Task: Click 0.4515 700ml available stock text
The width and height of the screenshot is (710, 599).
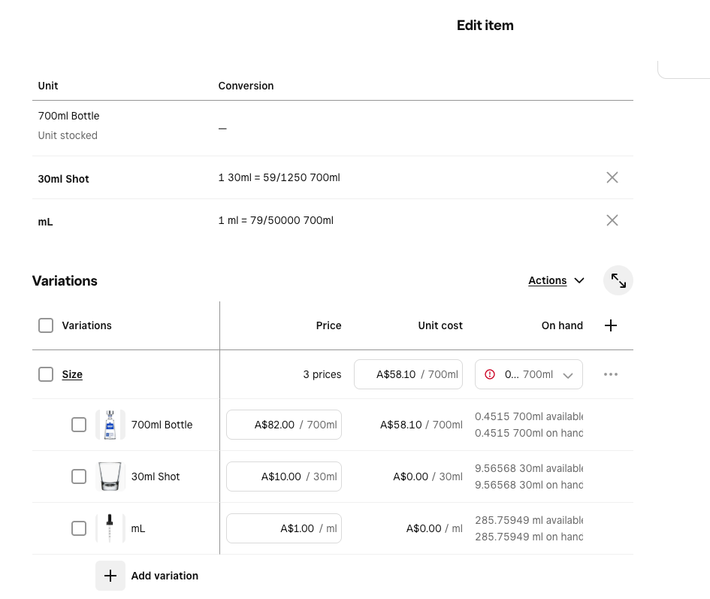Action: 528,416
